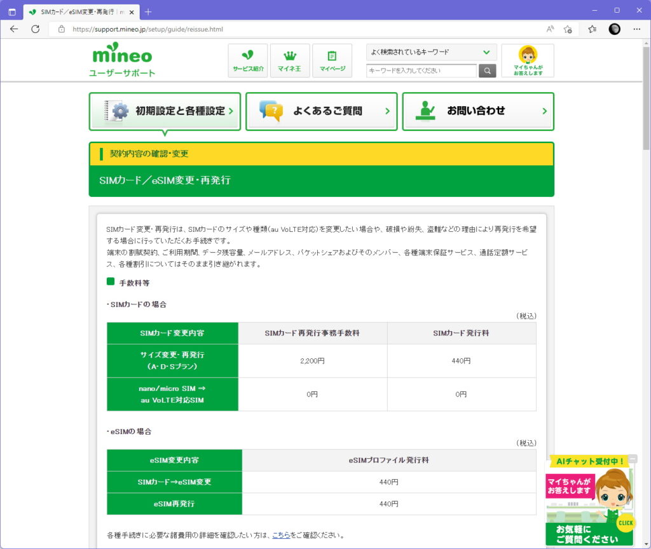This screenshot has width=651, height=549.
Task: Open マイネ王 crown icon
Action: [290, 60]
